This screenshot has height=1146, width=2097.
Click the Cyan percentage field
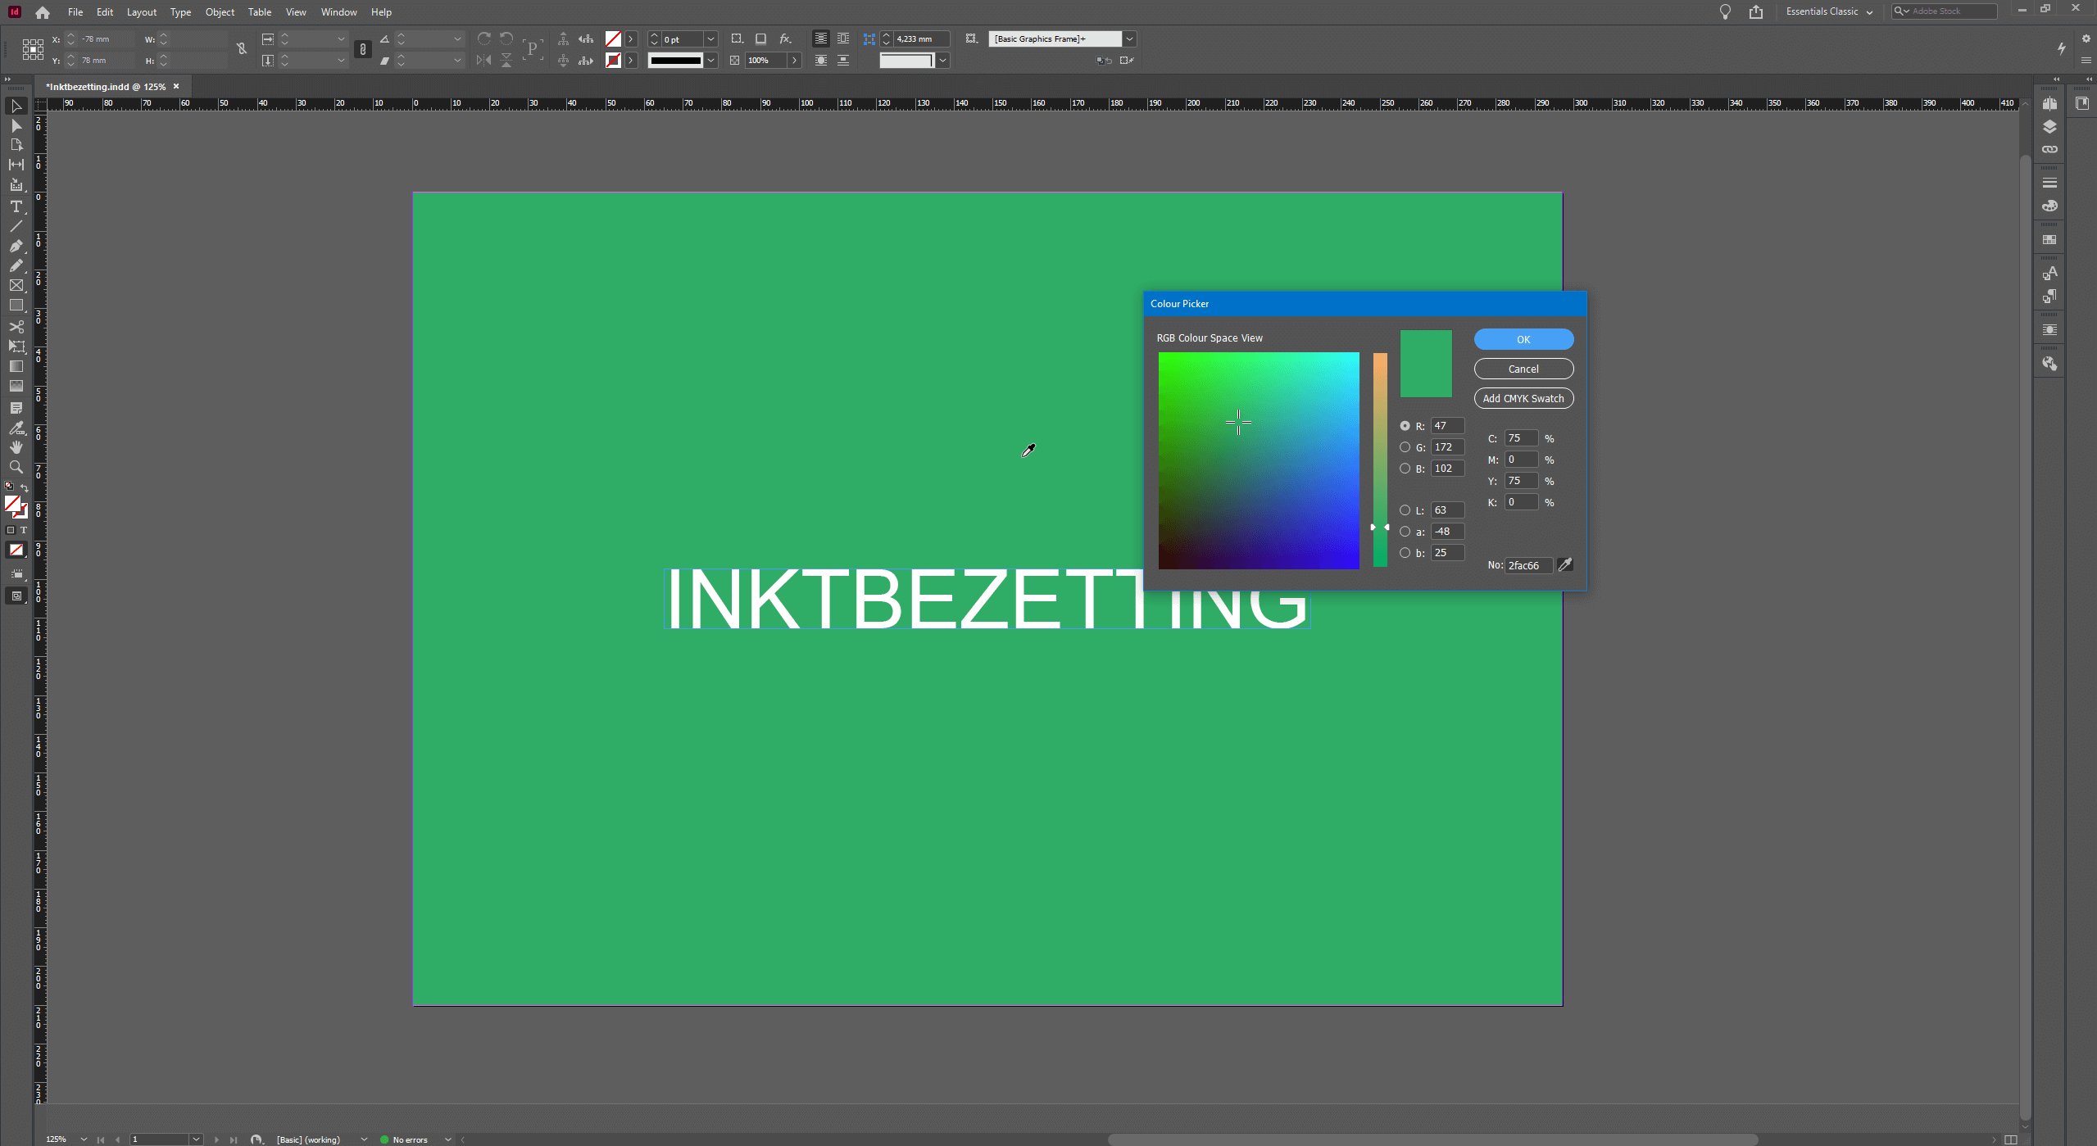1521,438
